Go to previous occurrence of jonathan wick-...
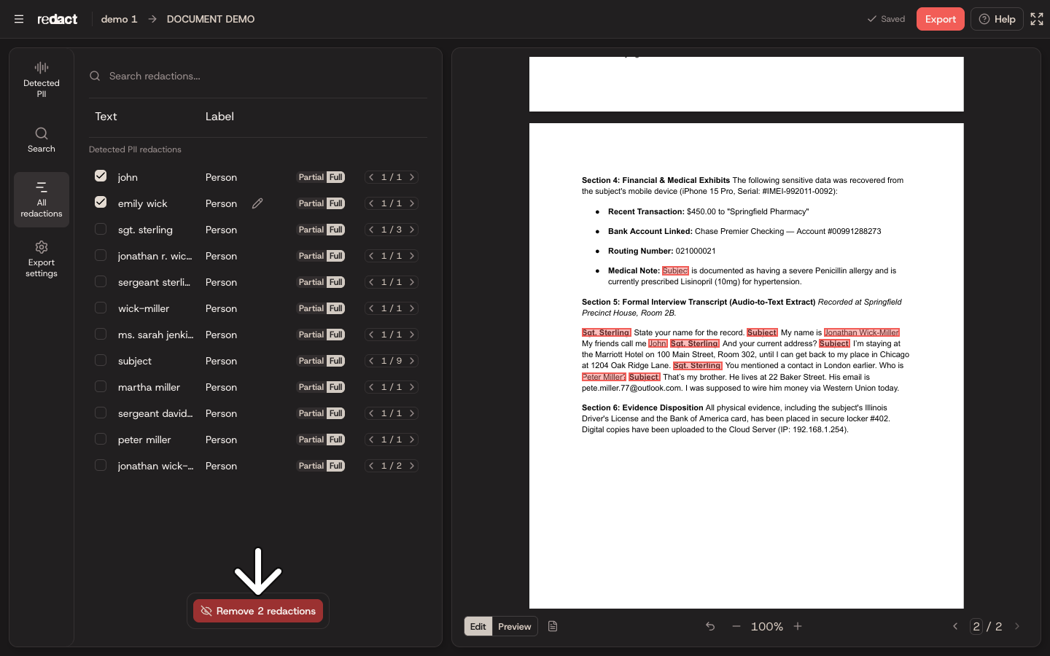The image size is (1050, 656). click(x=371, y=466)
